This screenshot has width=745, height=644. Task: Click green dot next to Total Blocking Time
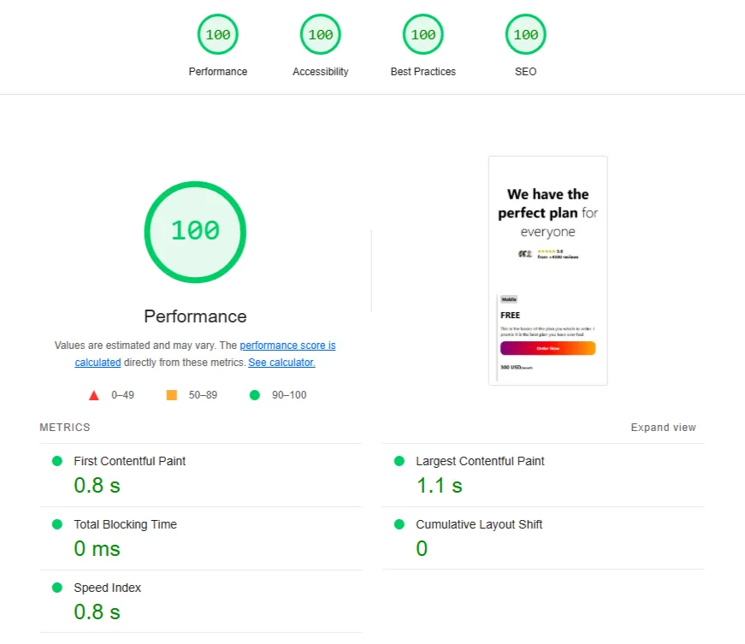point(57,524)
